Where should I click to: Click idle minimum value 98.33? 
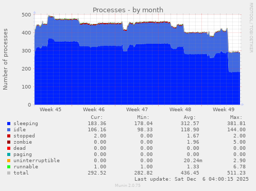pos(145,130)
